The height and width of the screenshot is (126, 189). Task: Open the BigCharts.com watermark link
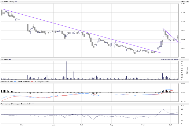coord(169,59)
